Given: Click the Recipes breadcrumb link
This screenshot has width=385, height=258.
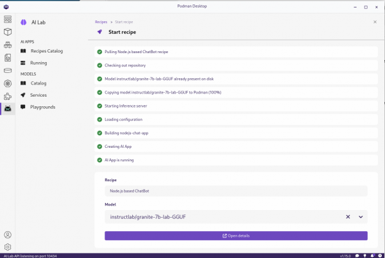Looking at the screenshot, I should click(x=101, y=22).
